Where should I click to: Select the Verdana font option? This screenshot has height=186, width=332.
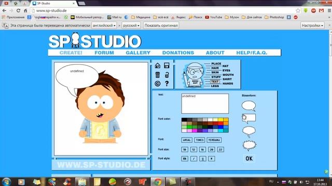click(x=214, y=140)
